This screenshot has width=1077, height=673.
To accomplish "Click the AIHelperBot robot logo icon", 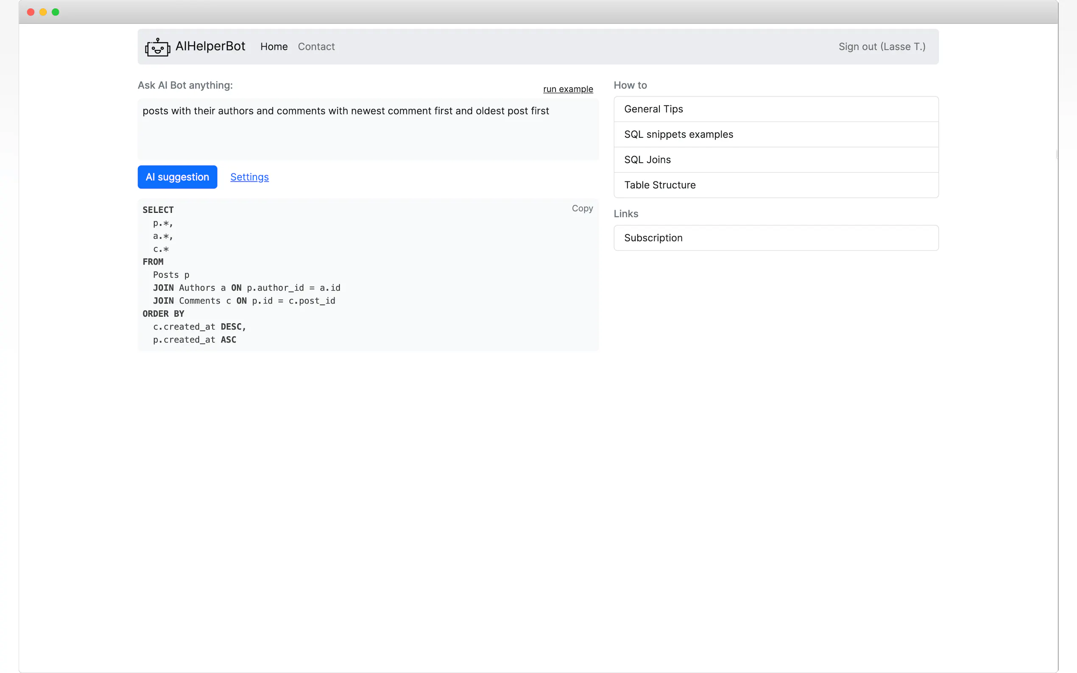I will (x=157, y=47).
